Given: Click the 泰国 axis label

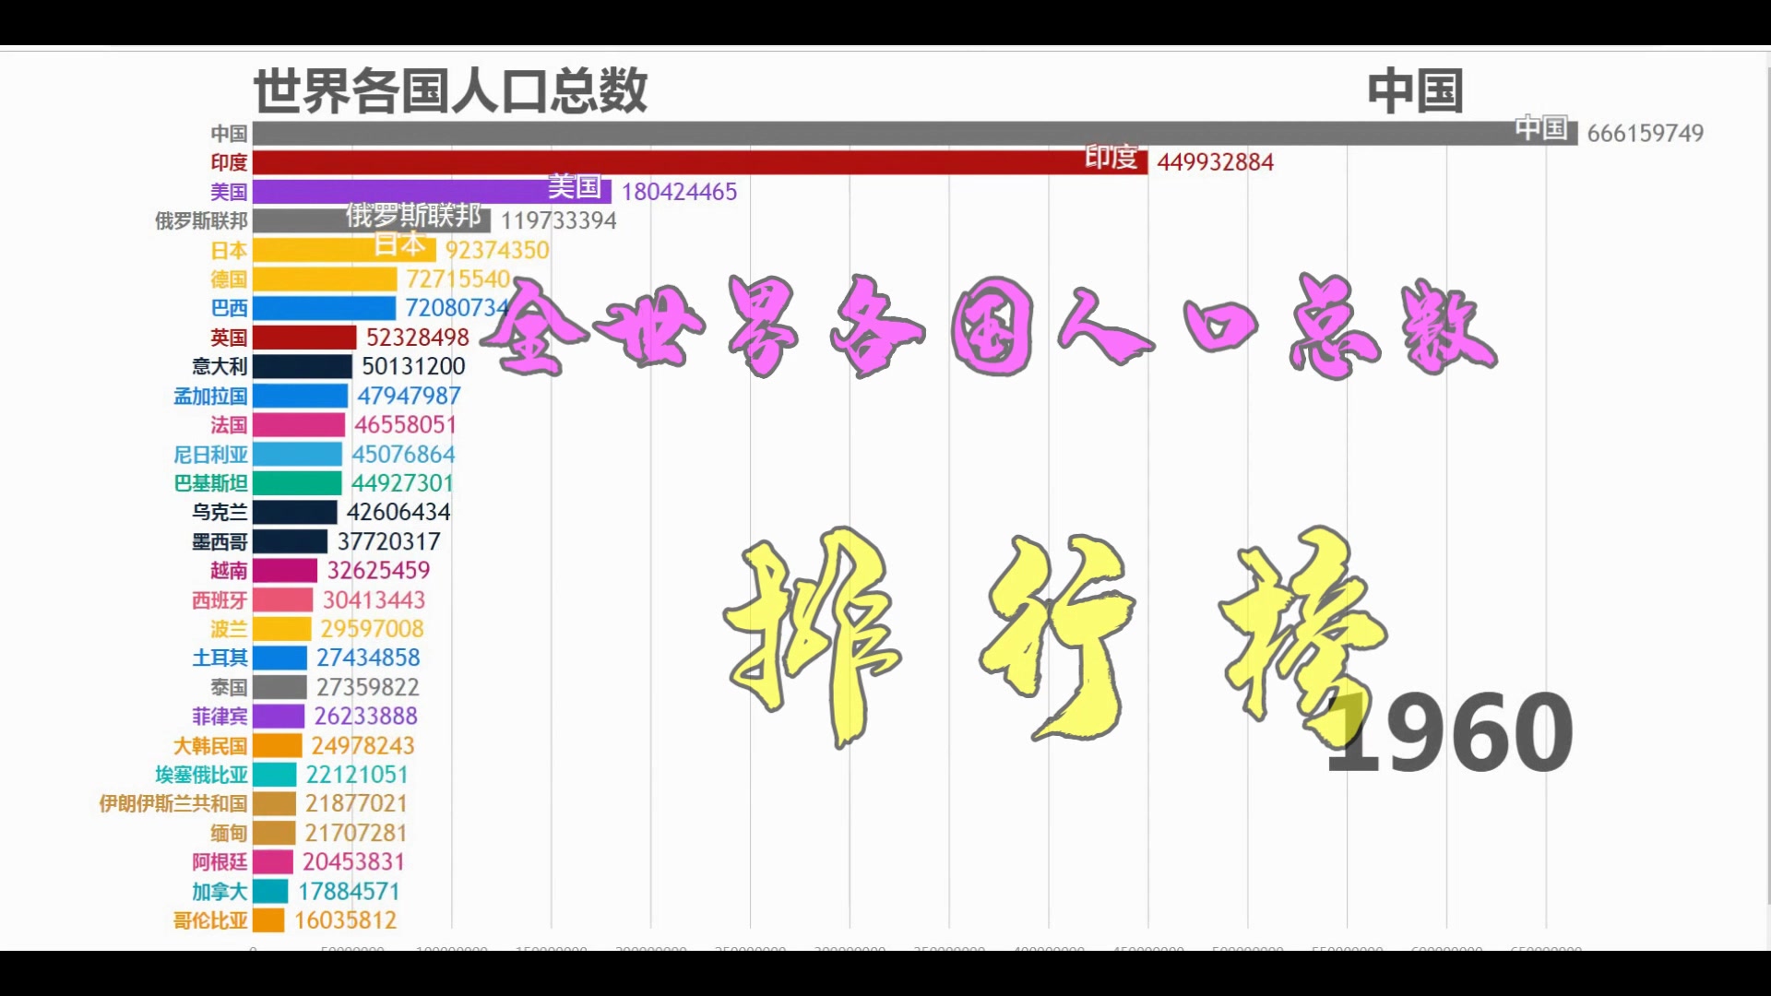Looking at the screenshot, I should tap(229, 687).
